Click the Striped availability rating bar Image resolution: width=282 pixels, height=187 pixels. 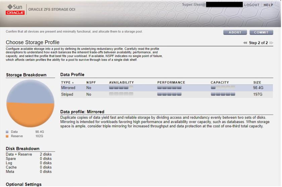tap(122, 95)
